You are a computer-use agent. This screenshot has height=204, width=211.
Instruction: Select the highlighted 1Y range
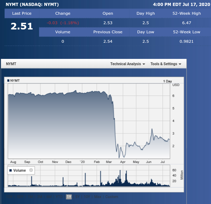click(x=69, y=197)
